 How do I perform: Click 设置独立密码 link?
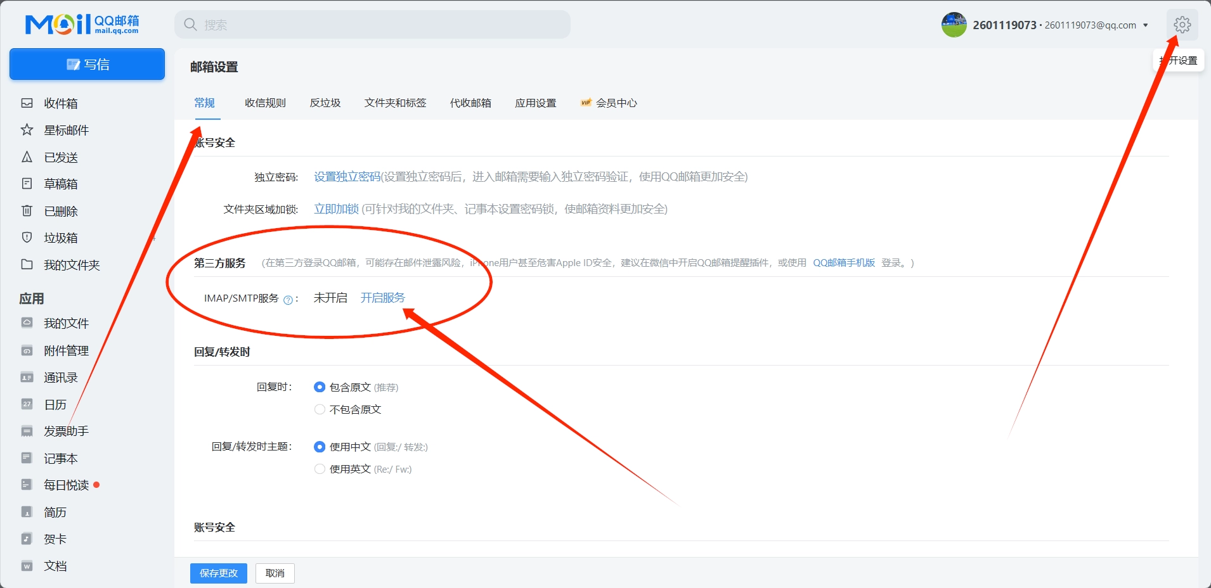click(x=347, y=177)
